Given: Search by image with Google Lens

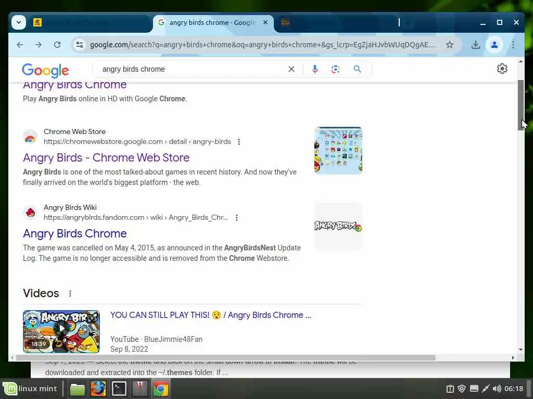Looking at the screenshot, I should [336, 69].
